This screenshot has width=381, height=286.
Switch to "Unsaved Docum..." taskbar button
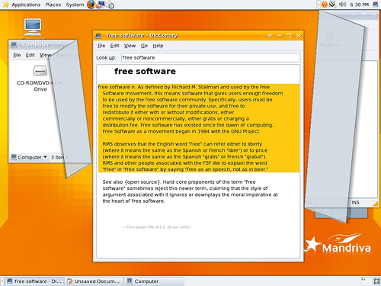[x=94, y=281]
